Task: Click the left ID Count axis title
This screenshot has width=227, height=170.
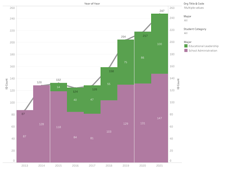Action: 7,84
